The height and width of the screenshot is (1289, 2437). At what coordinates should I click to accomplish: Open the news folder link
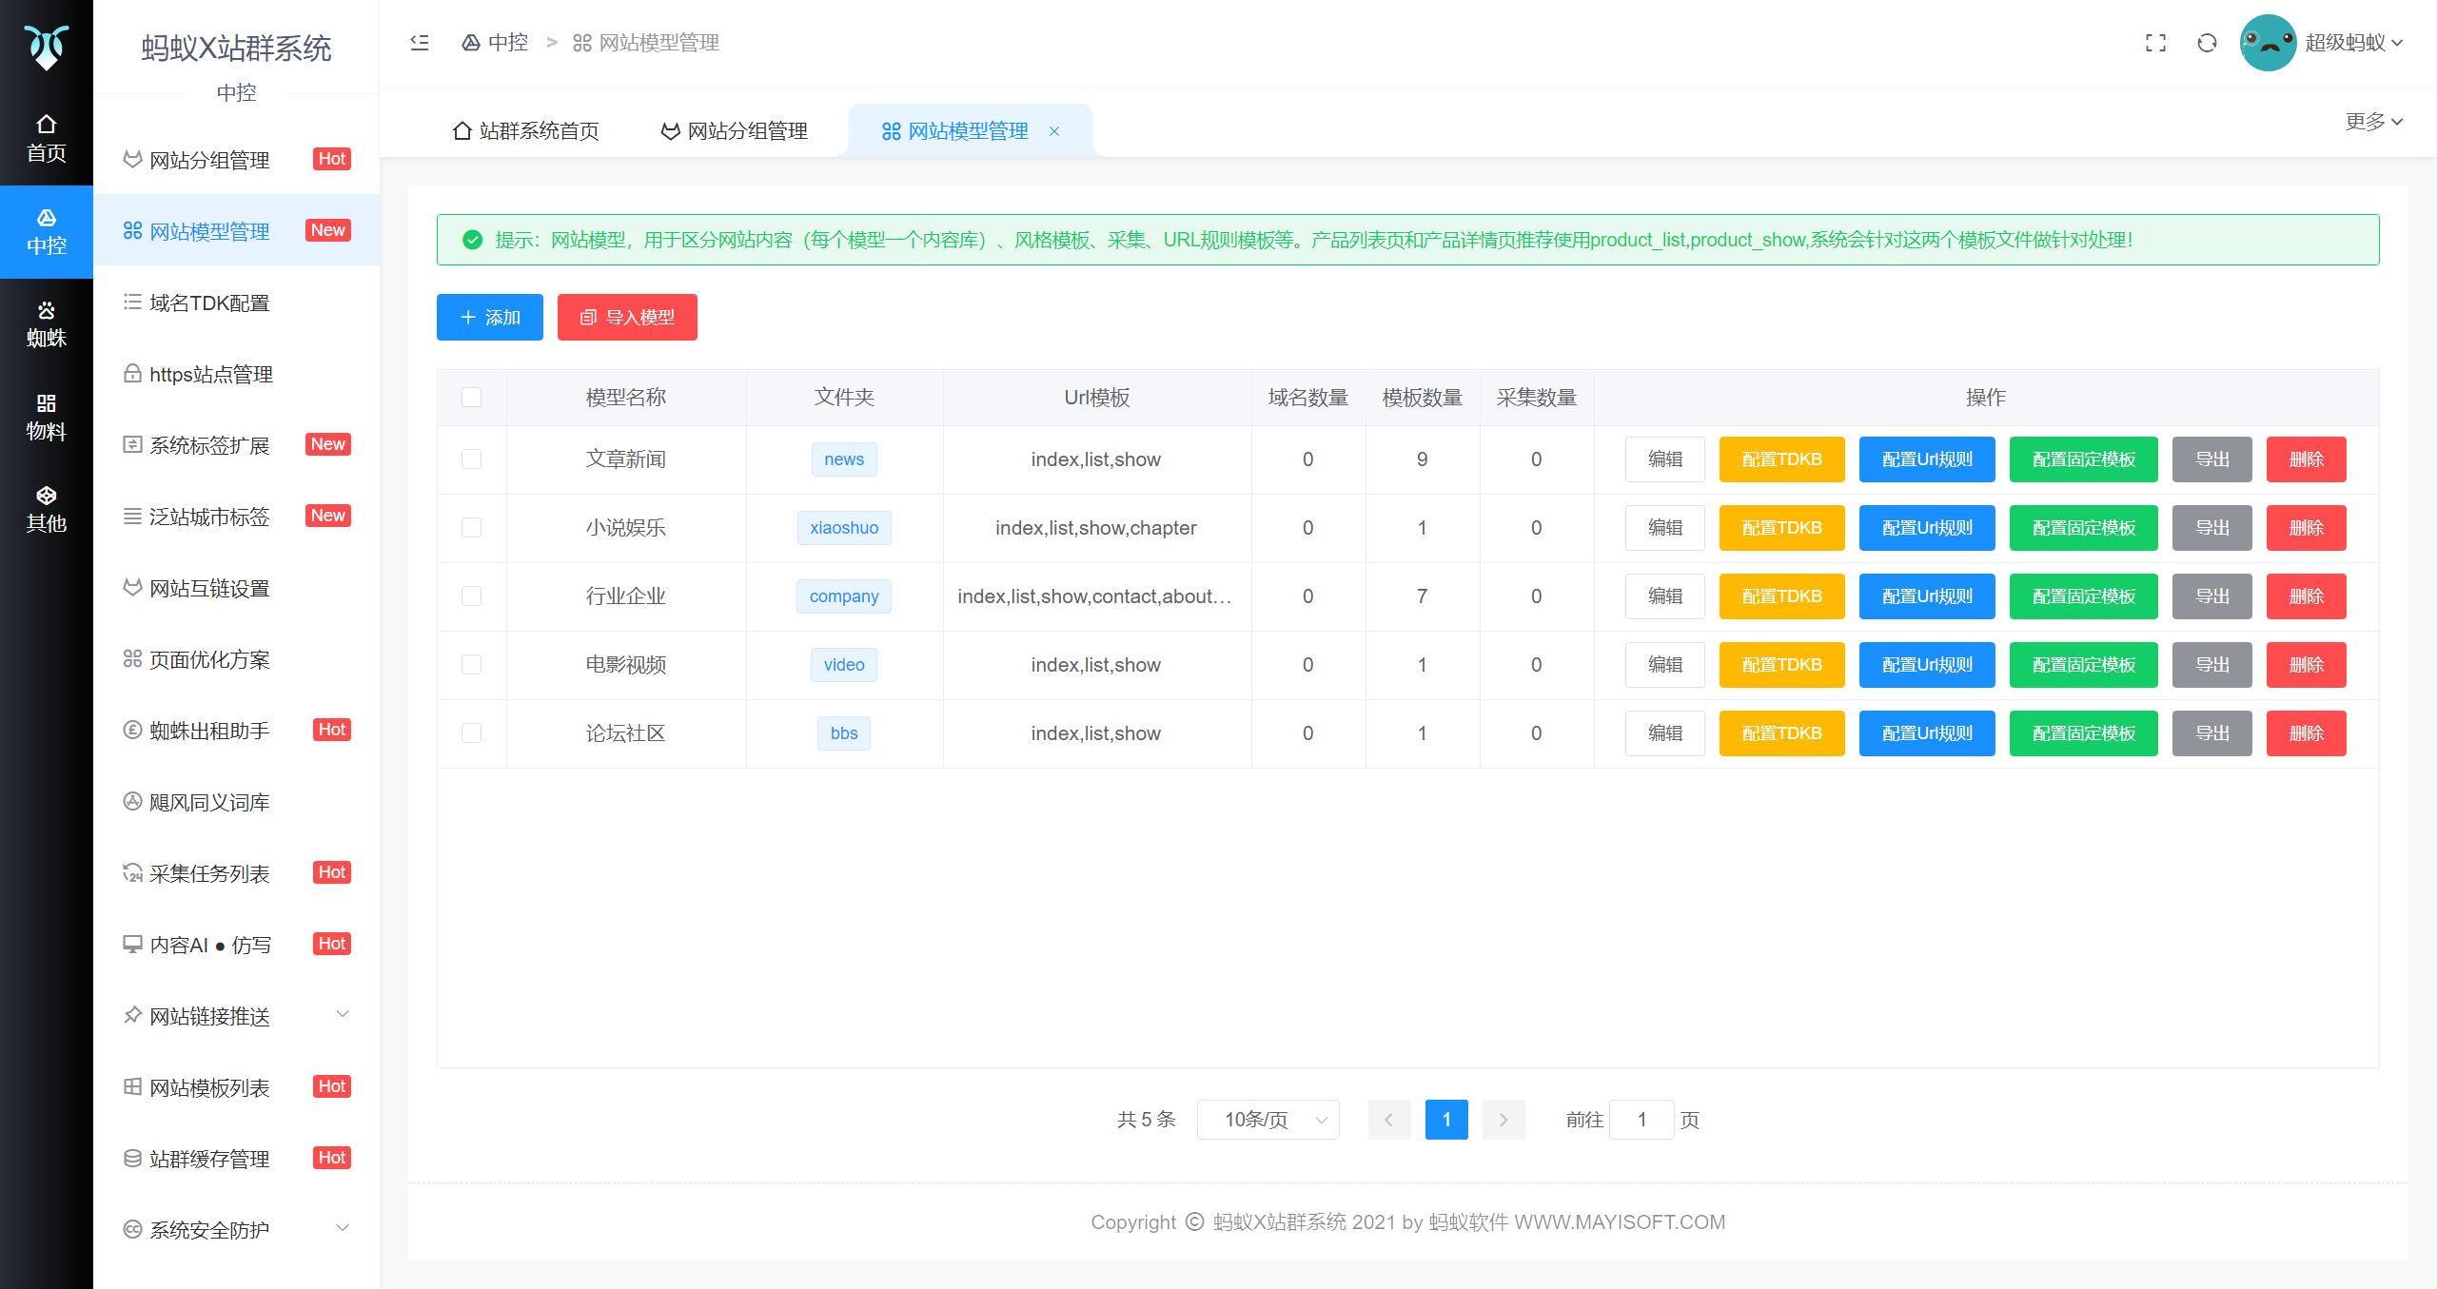click(843, 459)
